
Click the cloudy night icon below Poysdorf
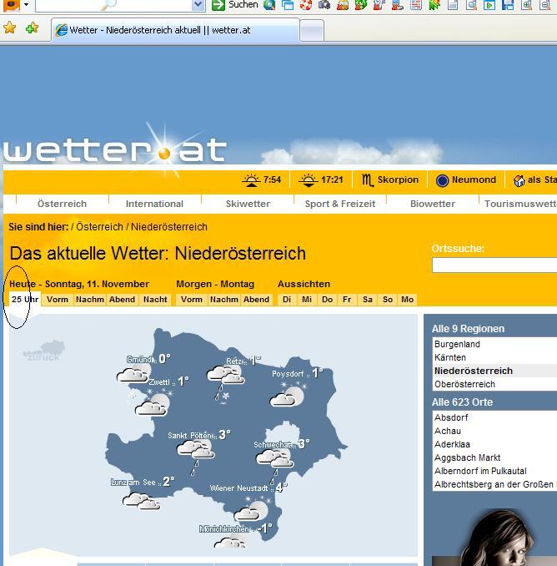[x=288, y=395]
